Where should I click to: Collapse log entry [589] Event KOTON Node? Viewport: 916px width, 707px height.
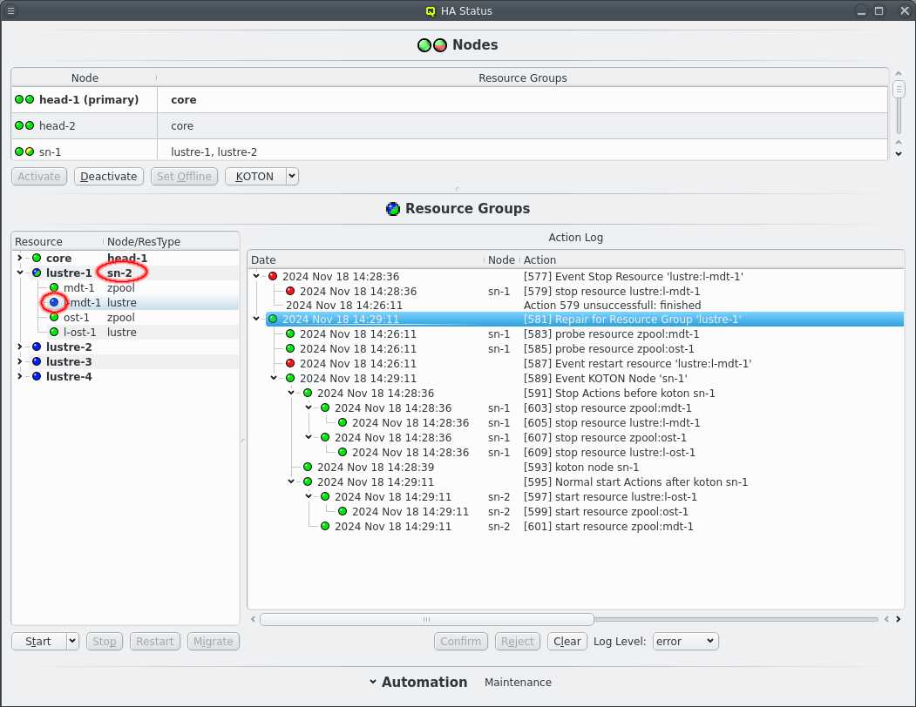(274, 378)
